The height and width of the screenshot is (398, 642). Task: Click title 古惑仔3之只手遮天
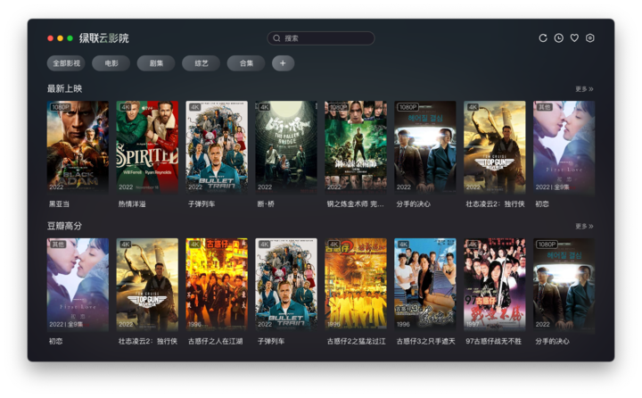tap(426, 342)
